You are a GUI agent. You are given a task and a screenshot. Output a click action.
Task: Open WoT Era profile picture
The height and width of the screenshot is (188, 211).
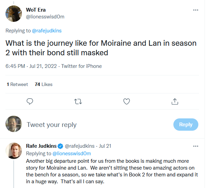14,14
